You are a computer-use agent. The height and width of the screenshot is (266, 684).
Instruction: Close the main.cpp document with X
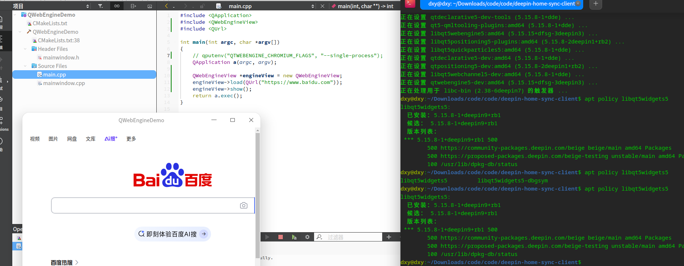point(322,6)
